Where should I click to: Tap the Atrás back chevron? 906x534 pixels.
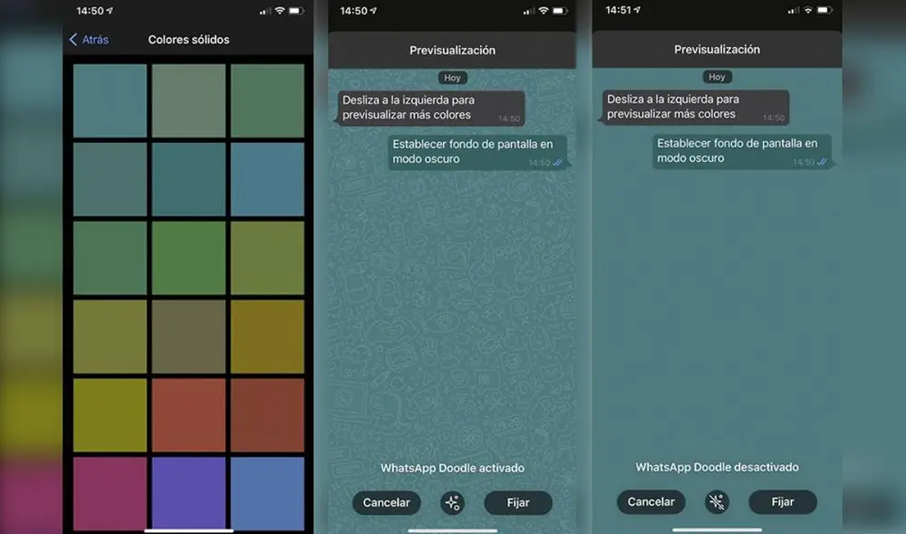click(x=73, y=40)
